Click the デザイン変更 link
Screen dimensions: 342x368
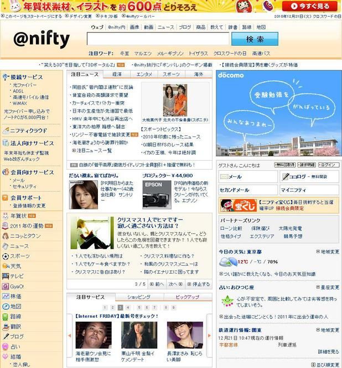click(x=78, y=16)
